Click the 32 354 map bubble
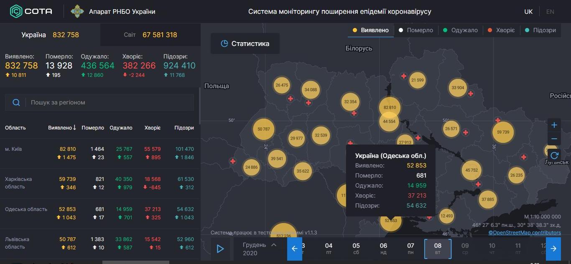Screen dimensions: 571x264 tap(350, 102)
